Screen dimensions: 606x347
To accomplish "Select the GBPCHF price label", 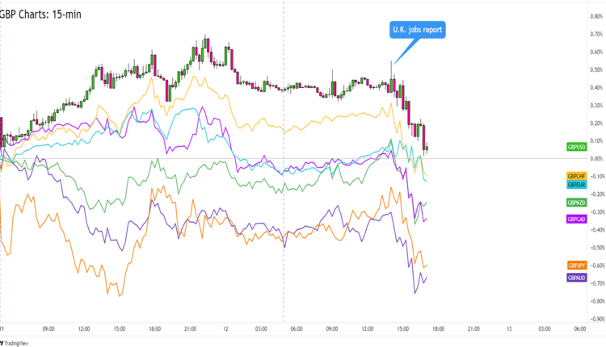I will pos(576,176).
